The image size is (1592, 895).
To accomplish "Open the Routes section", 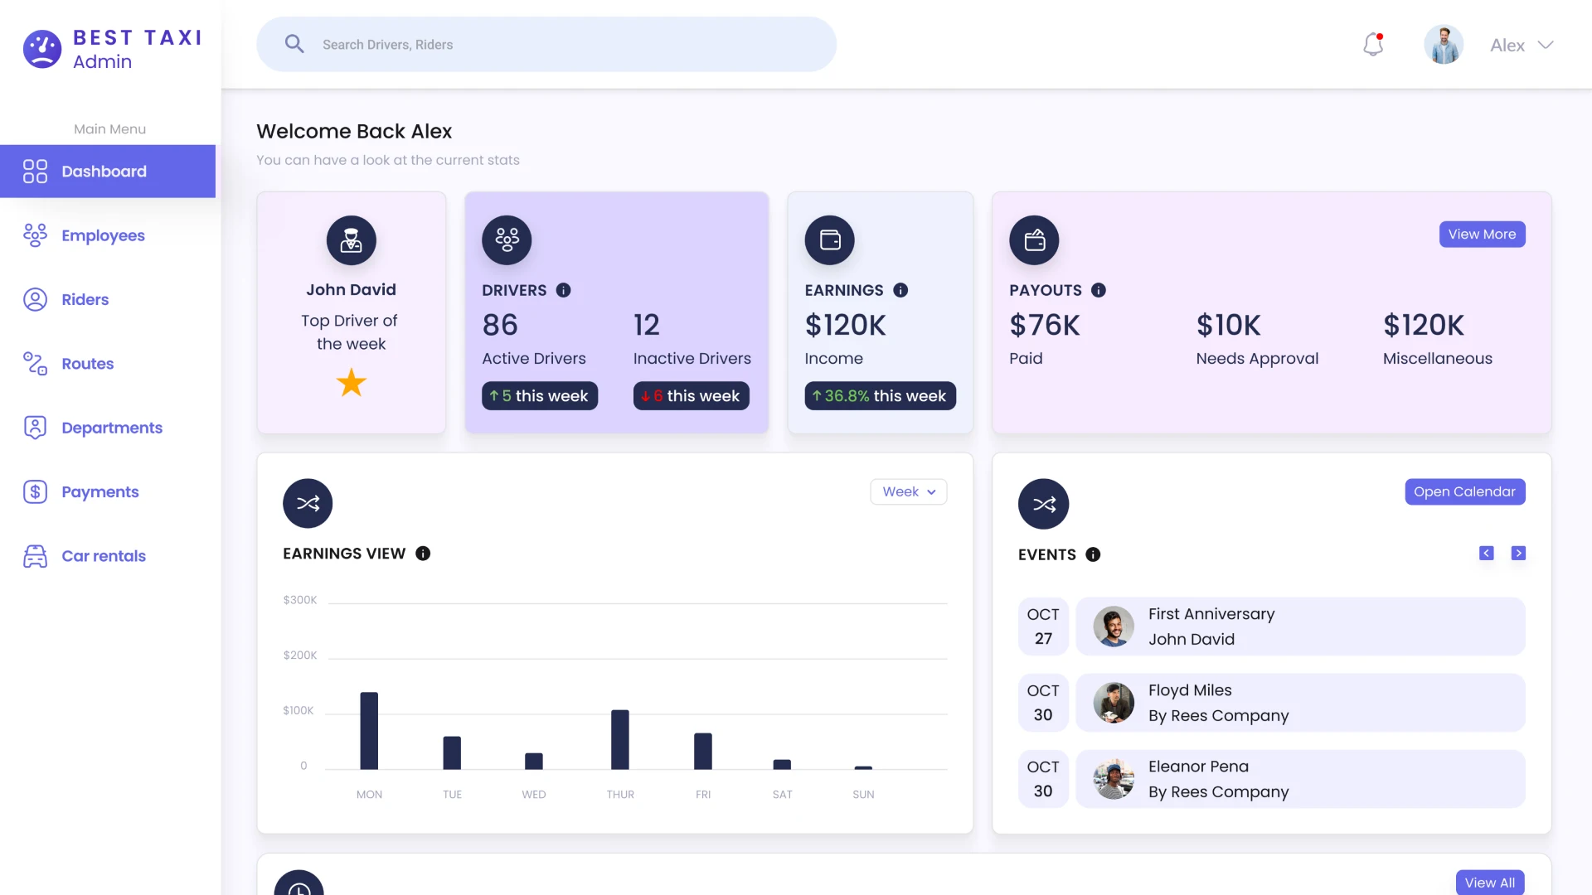I will point(88,364).
